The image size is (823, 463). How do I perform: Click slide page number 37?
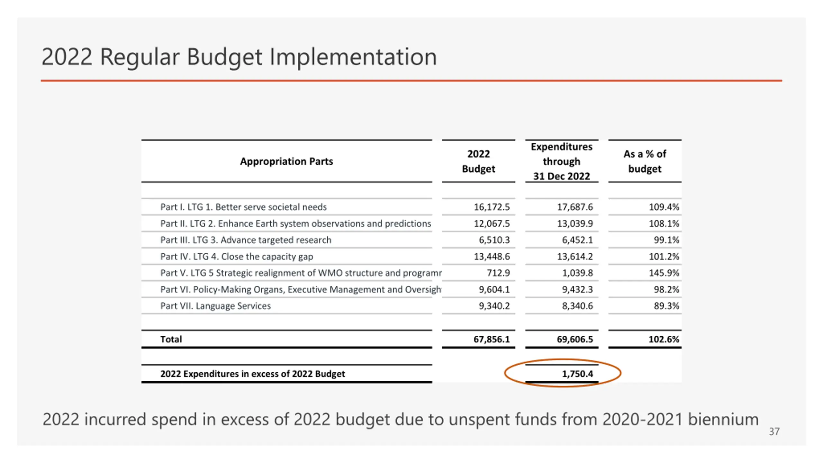tap(774, 431)
